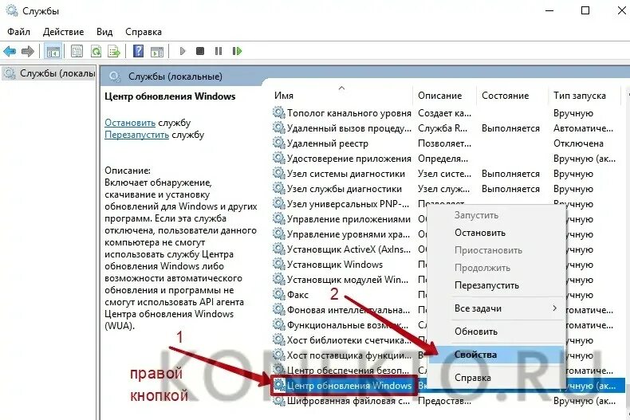Click gear icon of Шифрованная файловая система
Viewport: 630px width, 420px height.
click(279, 400)
